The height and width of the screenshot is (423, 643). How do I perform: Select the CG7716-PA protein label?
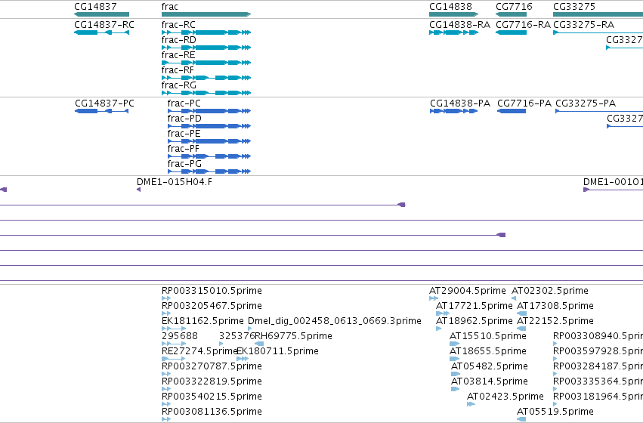point(524,103)
